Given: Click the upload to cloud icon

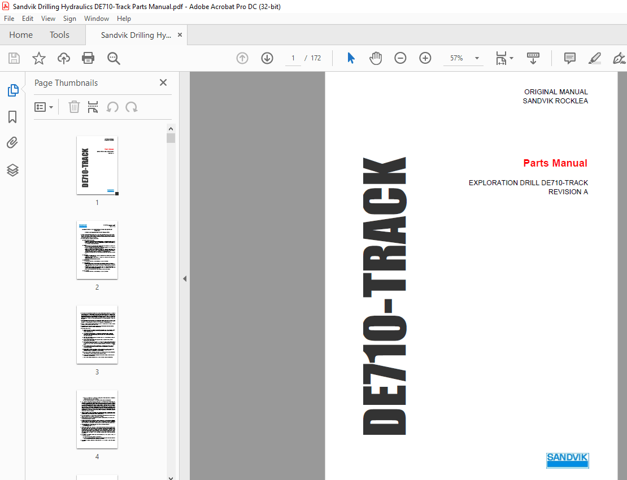Looking at the screenshot, I should (64, 58).
